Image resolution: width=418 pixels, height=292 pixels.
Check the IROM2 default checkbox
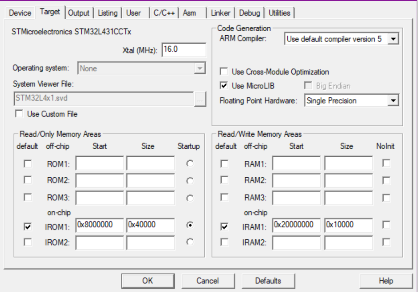(x=28, y=242)
